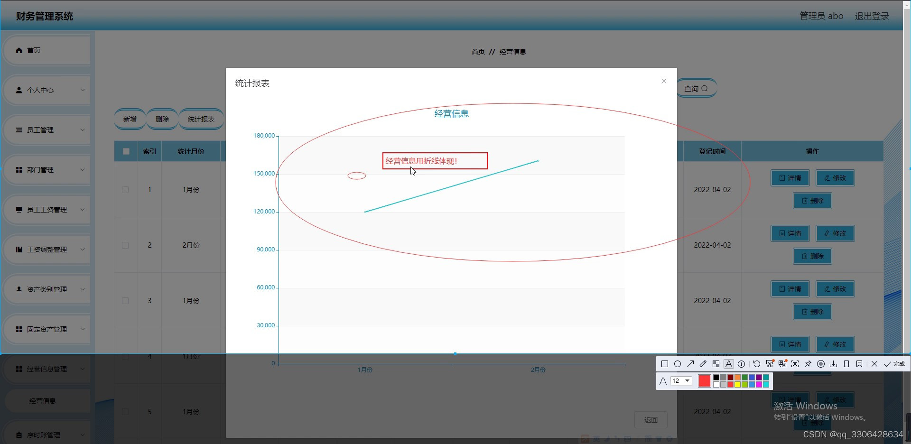The image size is (911, 444).
Task: Pick the white color swatch
Action: pyautogui.click(x=716, y=385)
